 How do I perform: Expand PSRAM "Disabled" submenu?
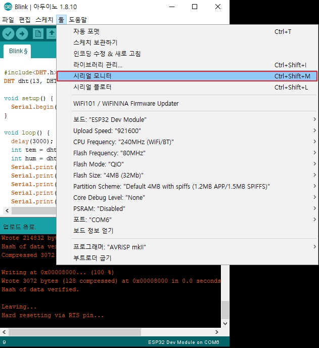(187, 208)
